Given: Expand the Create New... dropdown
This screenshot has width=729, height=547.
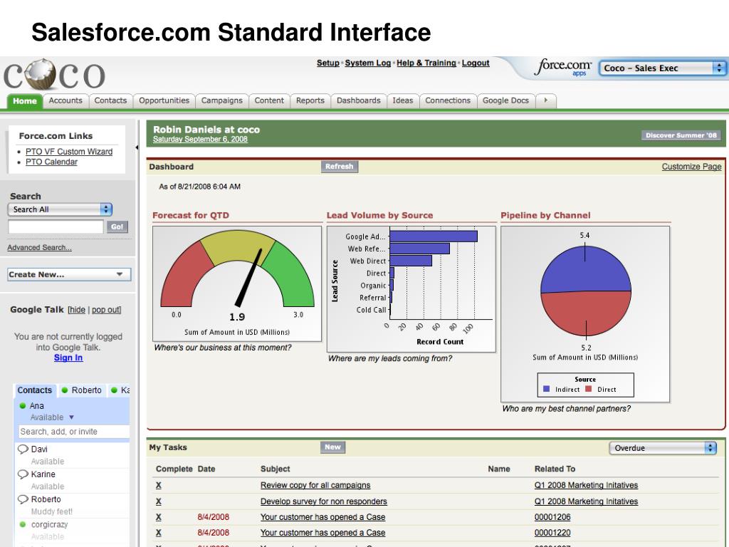Looking at the screenshot, I should 69,274.
